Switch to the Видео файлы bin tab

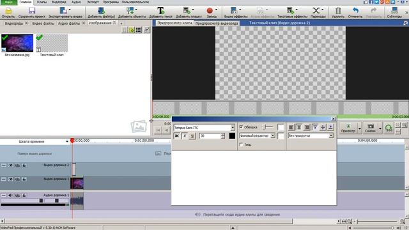pos(43,24)
